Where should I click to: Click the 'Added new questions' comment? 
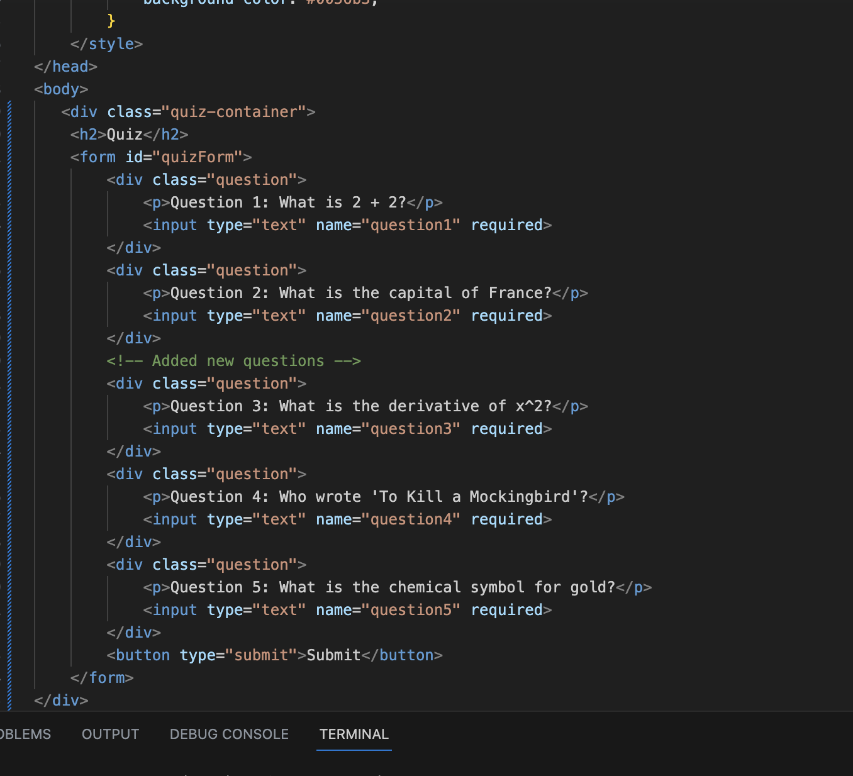(x=234, y=361)
